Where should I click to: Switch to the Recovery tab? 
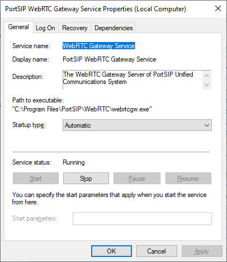click(x=74, y=28)
